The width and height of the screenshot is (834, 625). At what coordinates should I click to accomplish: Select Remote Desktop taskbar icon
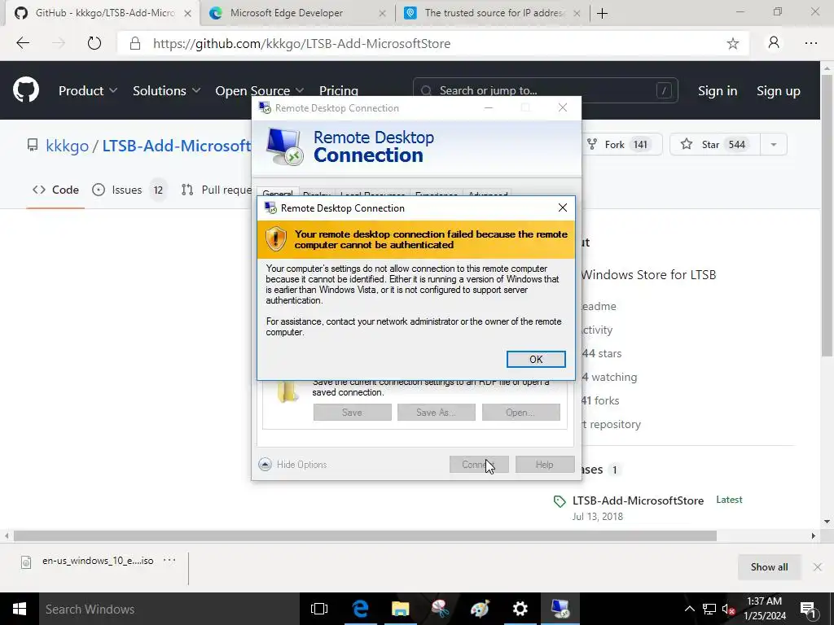560,609
